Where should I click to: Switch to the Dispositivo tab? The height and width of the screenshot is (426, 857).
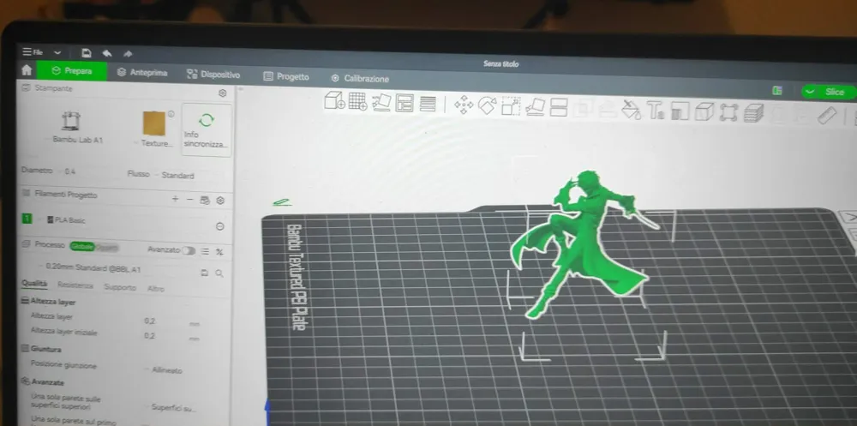(213, 75)
